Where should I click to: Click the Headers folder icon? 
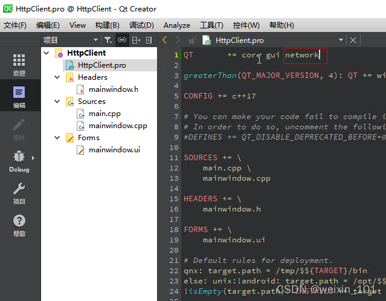coord(70,77)
